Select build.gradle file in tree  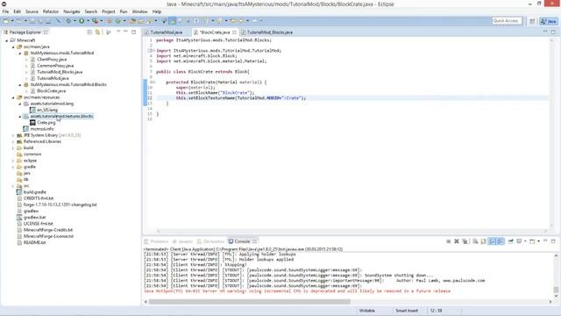pyautogui.click(x=34, y=192)
